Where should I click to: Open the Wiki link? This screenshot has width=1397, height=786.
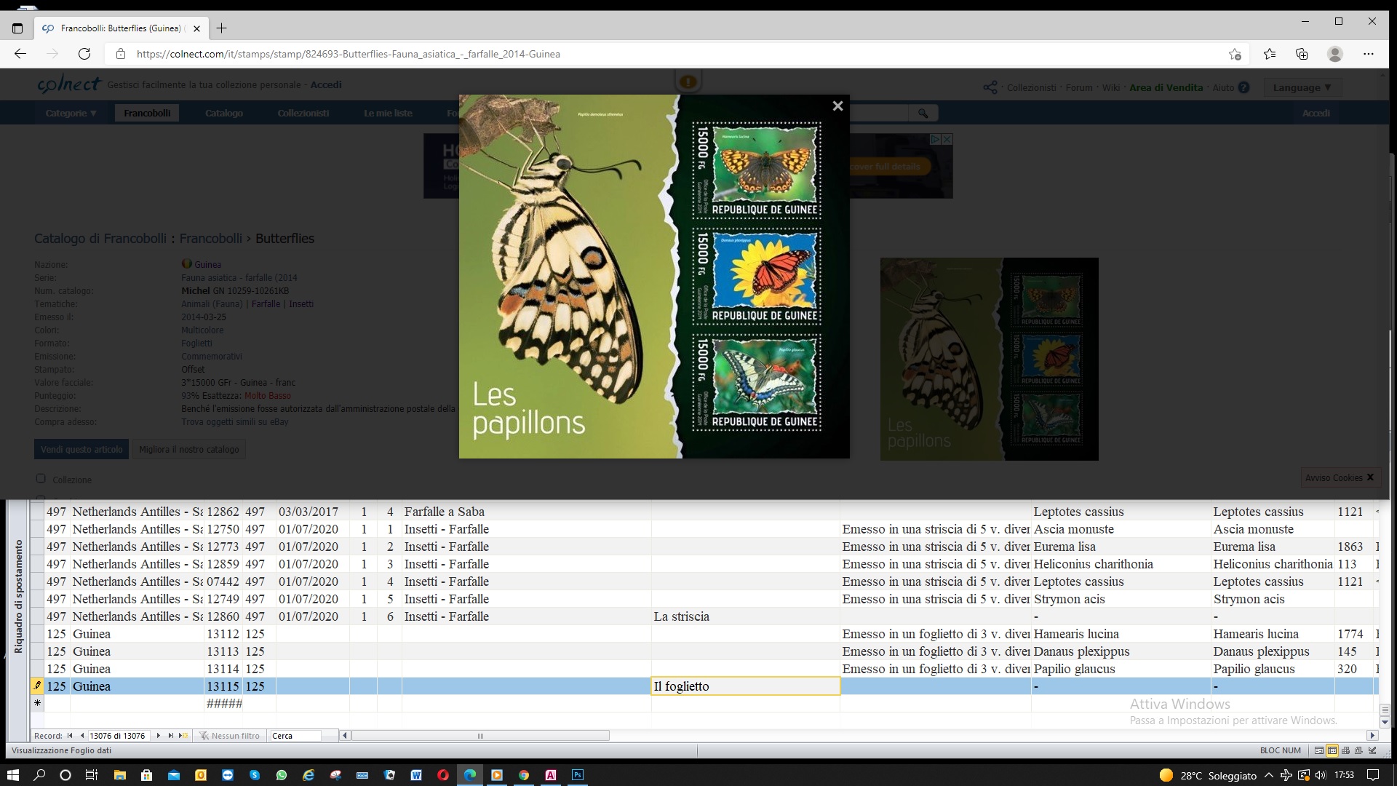(1111, 87)
